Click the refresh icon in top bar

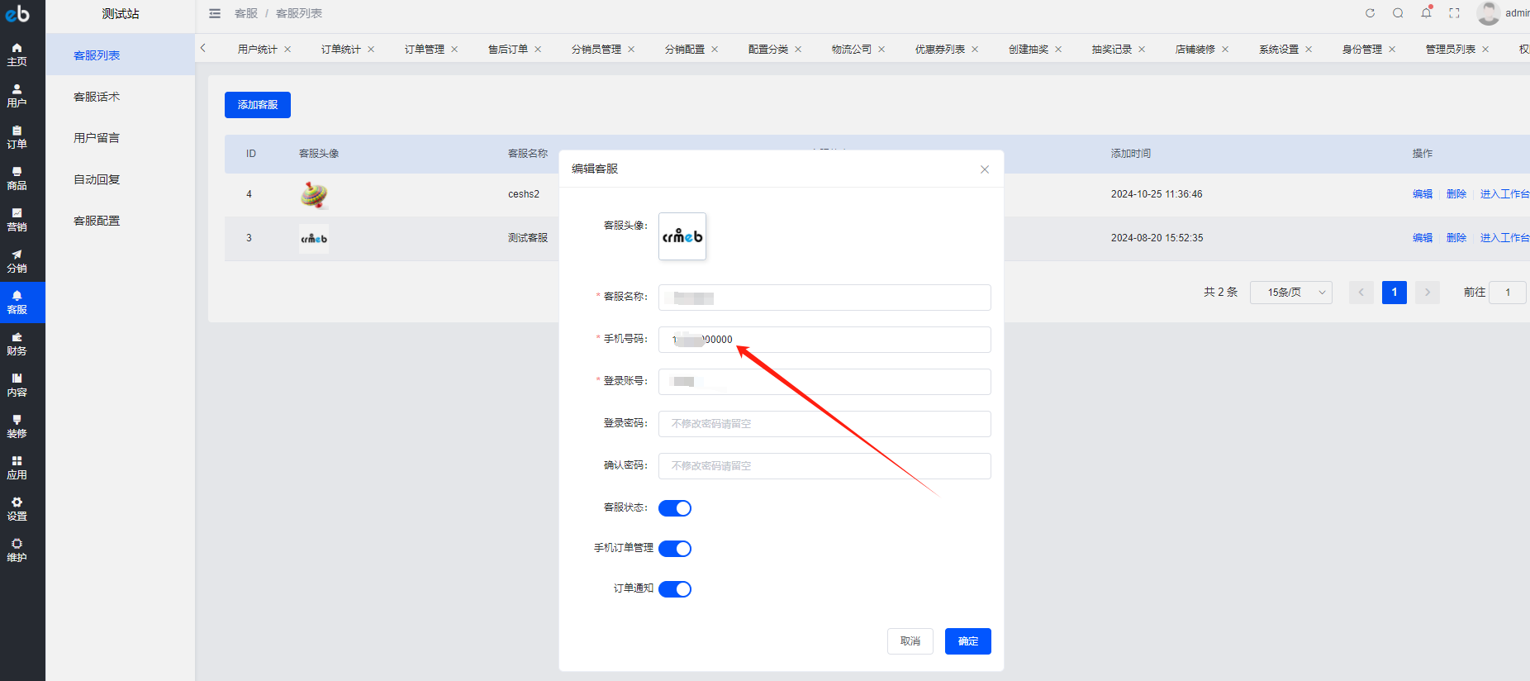1370,13
